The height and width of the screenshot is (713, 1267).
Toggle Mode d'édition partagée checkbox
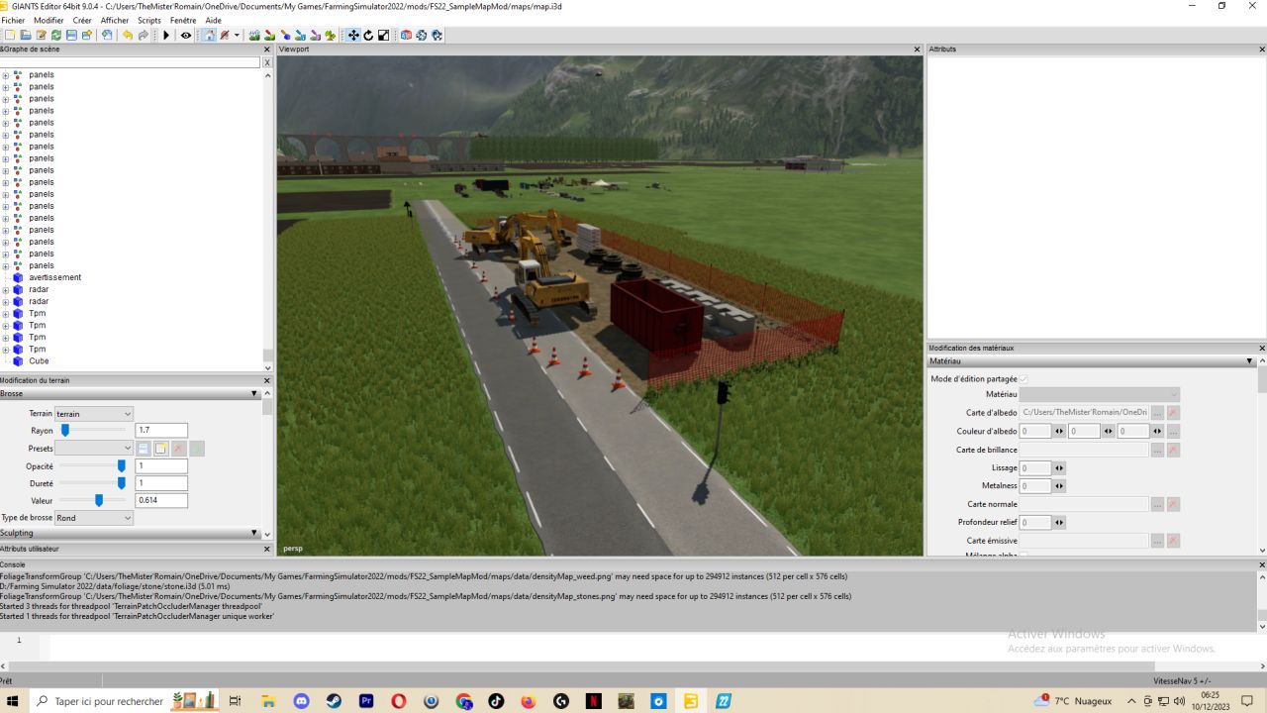pos(1023,379)
